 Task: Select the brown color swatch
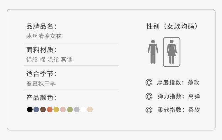(43, 109)
